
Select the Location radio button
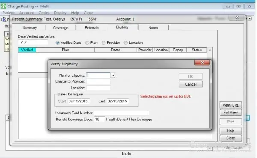point(126,43)
